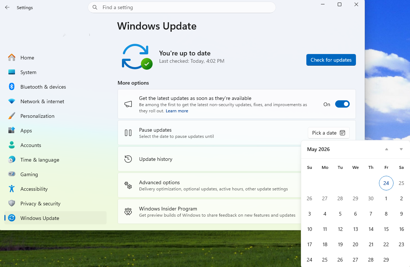Type in the Find a setting box

click(186, 7)
